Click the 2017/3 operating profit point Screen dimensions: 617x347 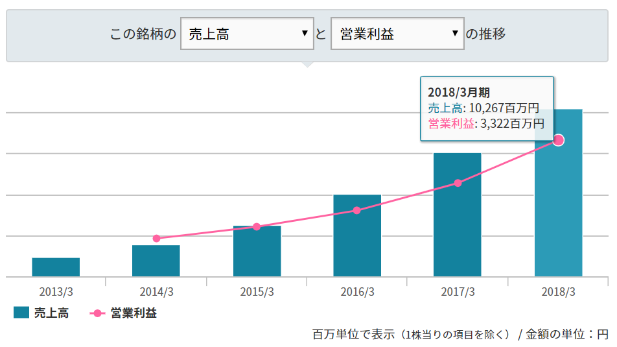click(x=458, y=183)
